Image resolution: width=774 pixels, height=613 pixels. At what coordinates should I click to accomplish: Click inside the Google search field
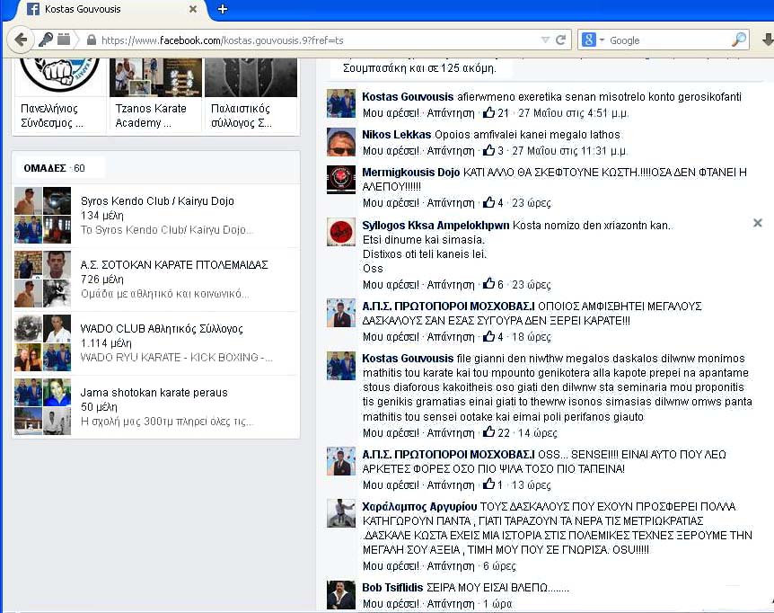(664, 40)
